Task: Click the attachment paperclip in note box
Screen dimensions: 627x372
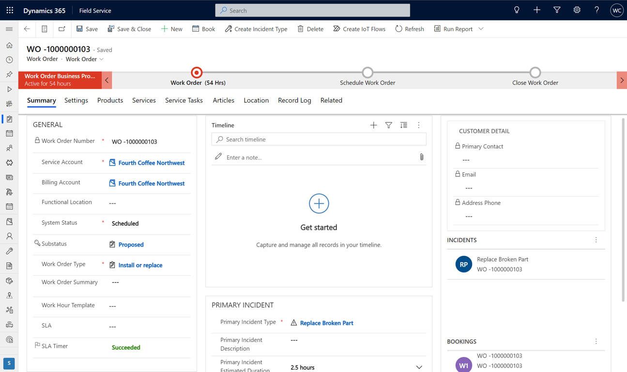Action: point(421,157)
